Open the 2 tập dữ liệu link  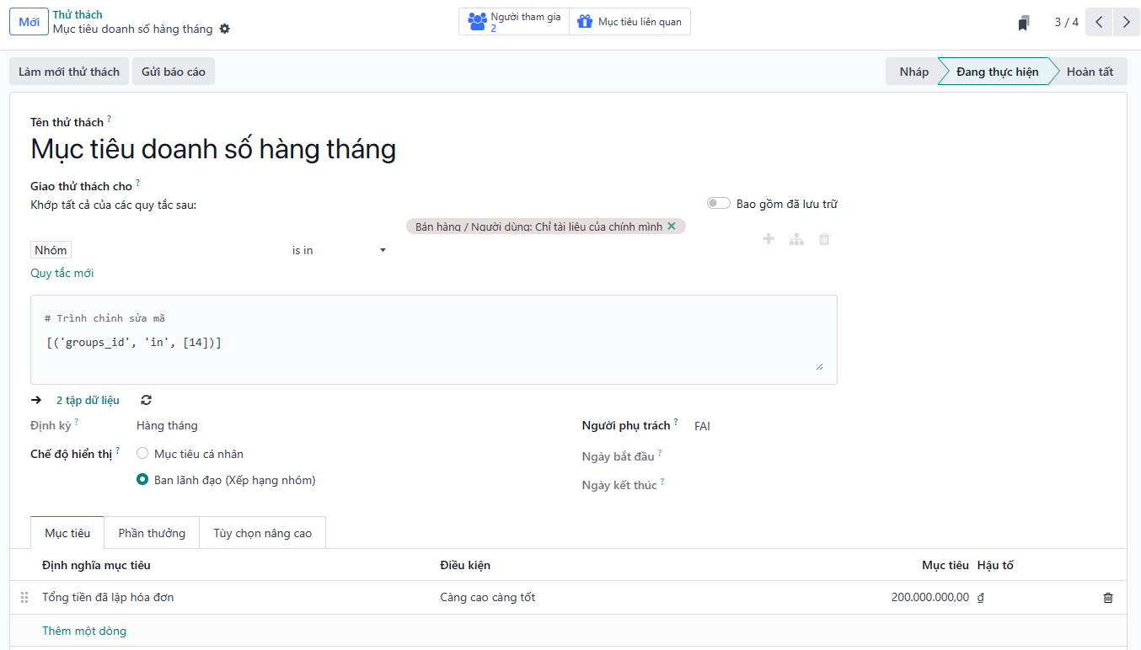click(x=88, y=401)
